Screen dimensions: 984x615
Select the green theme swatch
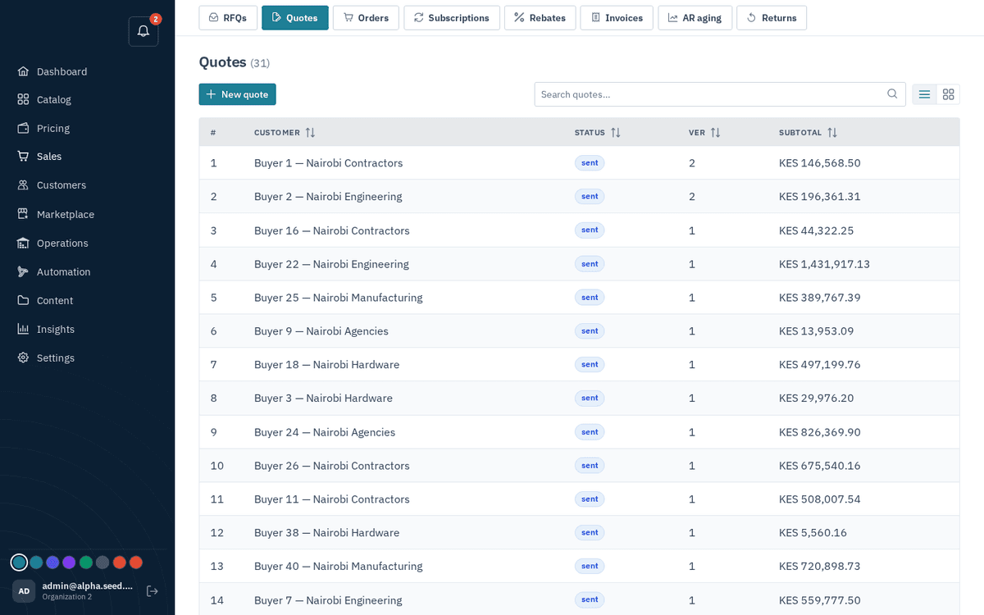(x=86, y=563)
